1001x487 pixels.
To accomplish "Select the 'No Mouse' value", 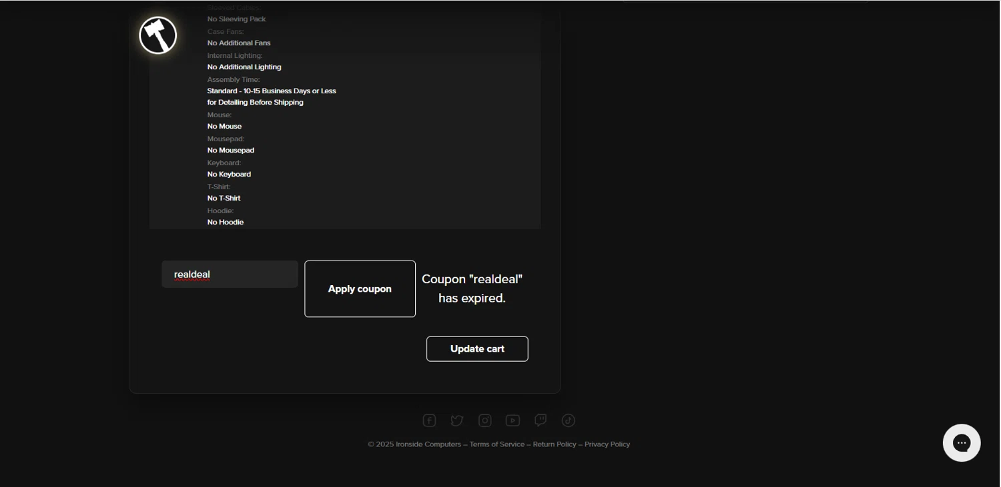I will (x=224, y=127).
